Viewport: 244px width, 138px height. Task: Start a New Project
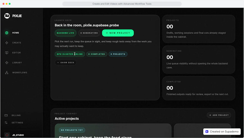click(x=118, y=33)
